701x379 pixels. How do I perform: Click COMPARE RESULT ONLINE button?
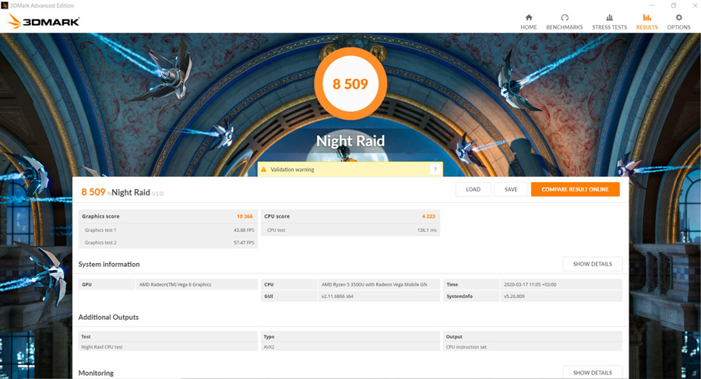[x=576, y=190]
